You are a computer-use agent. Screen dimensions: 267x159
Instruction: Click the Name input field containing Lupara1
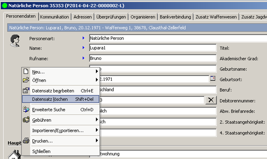coord(153,48)
